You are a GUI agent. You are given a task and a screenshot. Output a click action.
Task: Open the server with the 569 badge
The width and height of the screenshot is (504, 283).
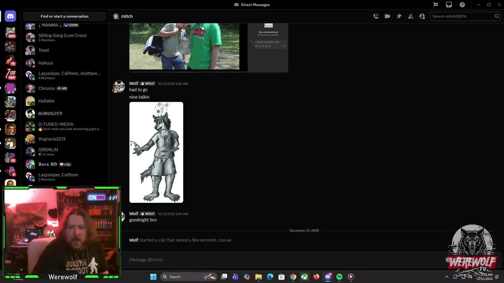click(10, 74)
